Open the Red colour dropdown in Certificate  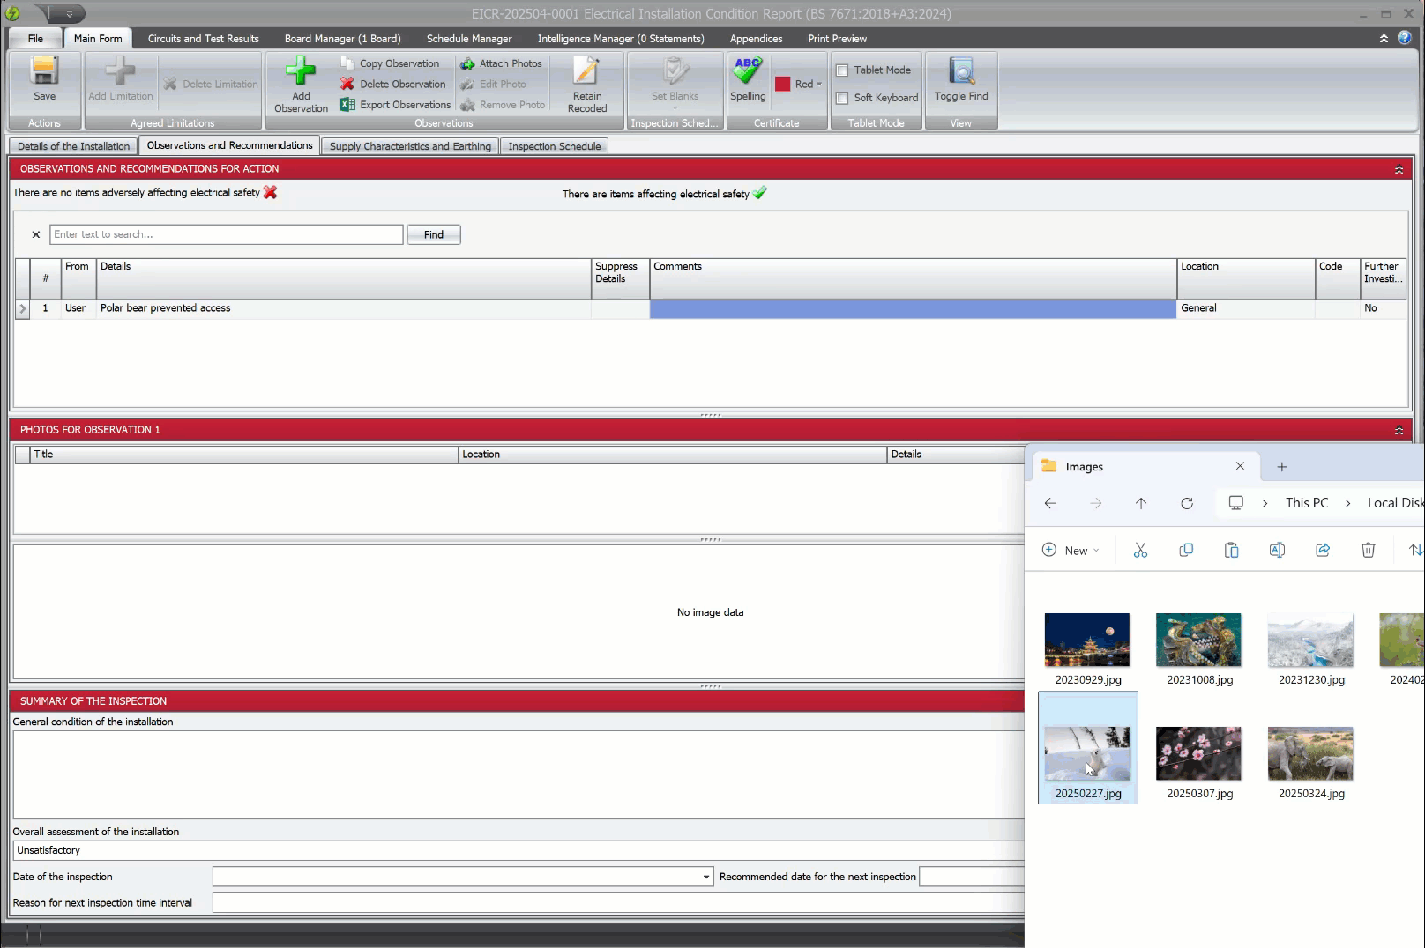click(x=817, y=84)
